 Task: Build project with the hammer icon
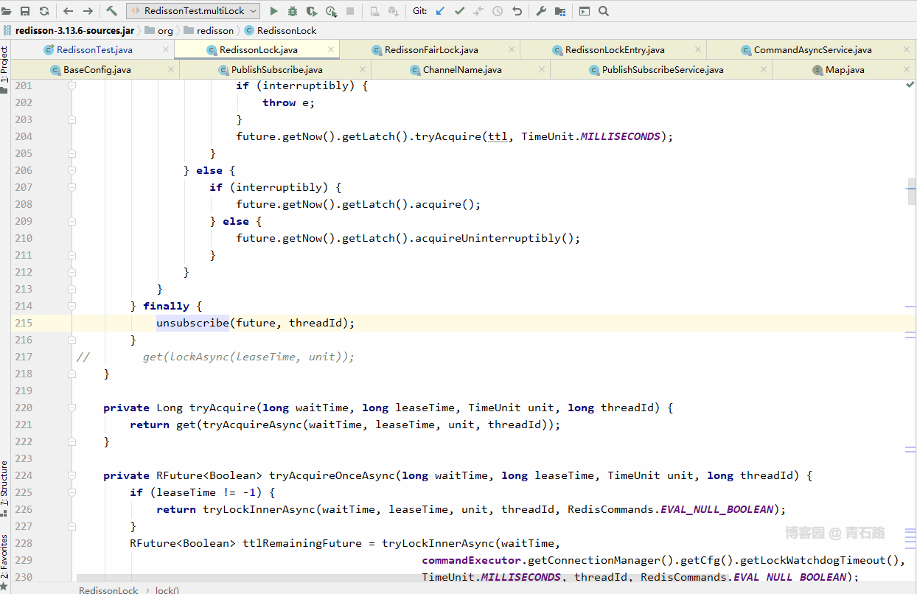click(x=111, y=11)
